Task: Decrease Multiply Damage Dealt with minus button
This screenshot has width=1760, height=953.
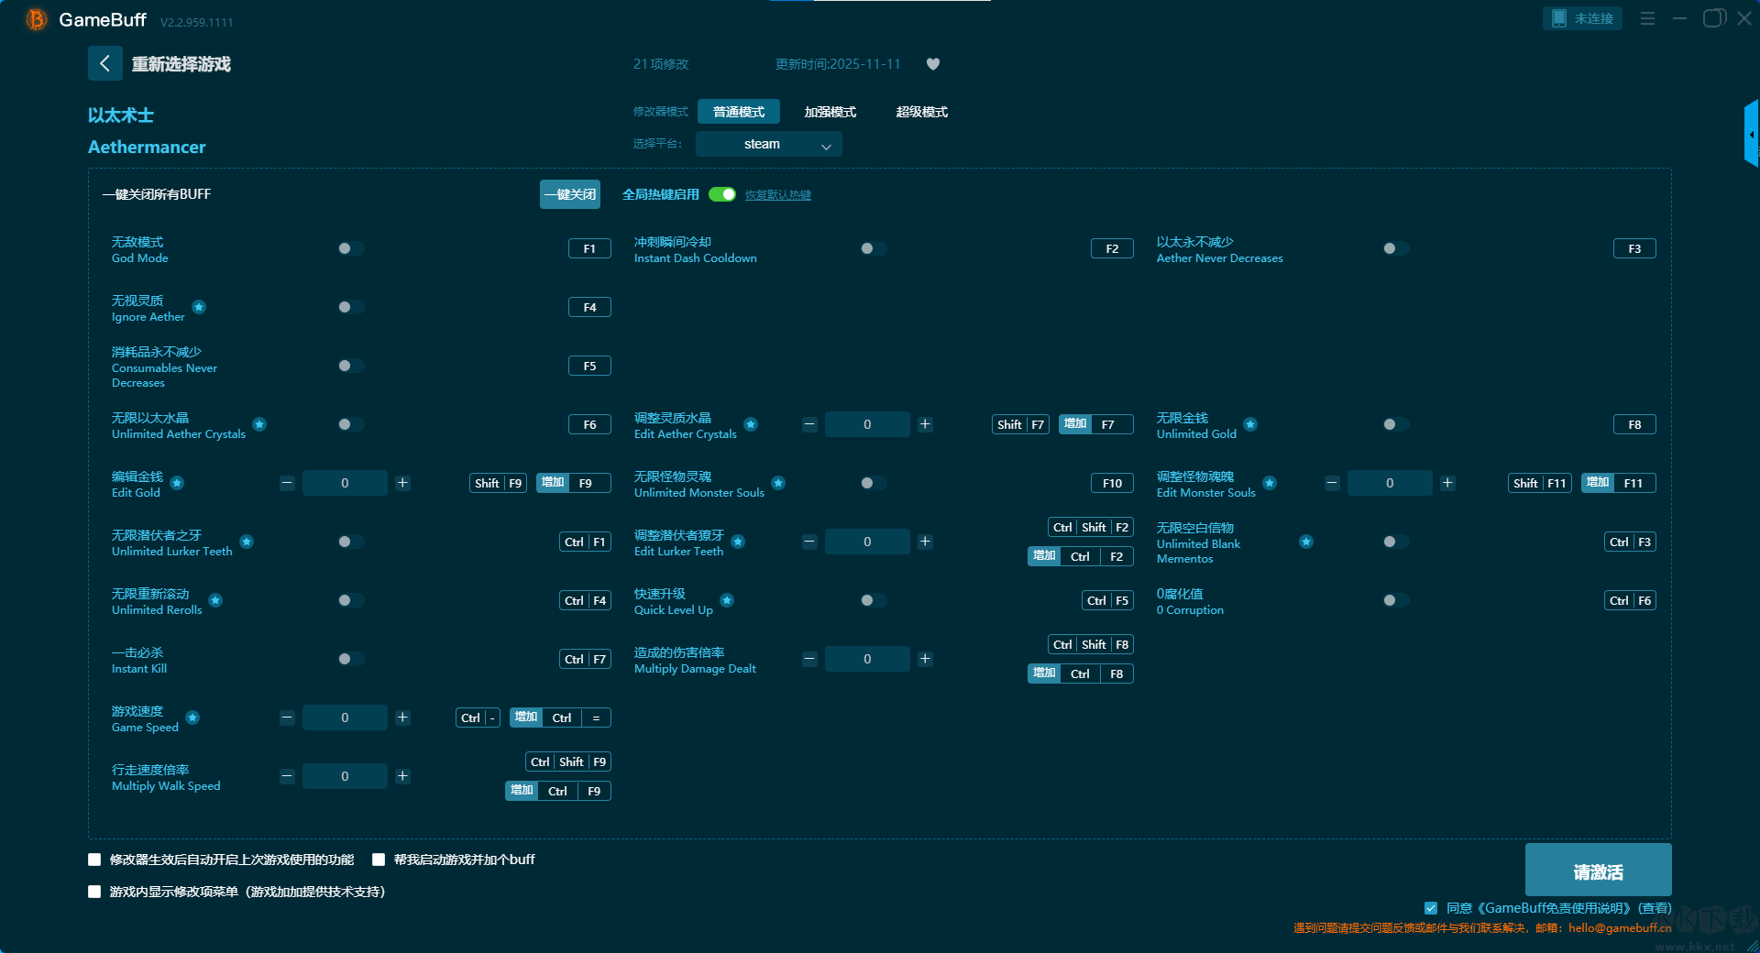Action: 809,659
